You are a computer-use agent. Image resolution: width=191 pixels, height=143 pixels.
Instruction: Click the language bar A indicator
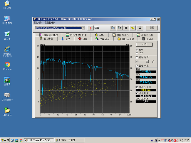(x=152, y=140)
